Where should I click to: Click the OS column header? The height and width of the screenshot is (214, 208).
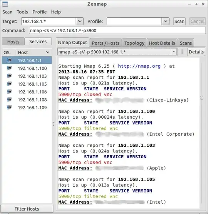click(7, 53)
